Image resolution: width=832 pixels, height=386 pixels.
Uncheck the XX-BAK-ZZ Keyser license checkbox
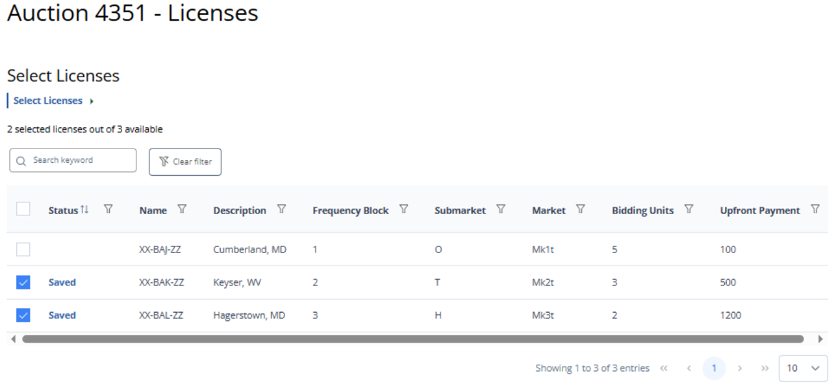coord(23,282)
